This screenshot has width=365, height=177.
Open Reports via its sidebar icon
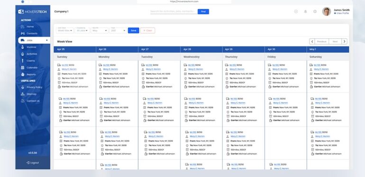coord(23,74)
